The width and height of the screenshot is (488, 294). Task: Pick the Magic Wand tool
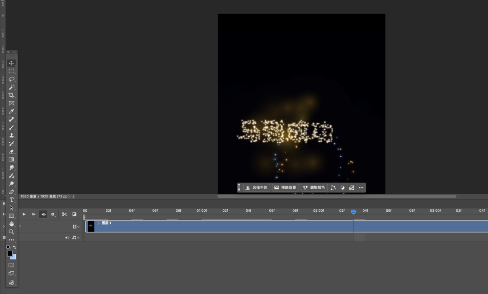pos(12,87)
